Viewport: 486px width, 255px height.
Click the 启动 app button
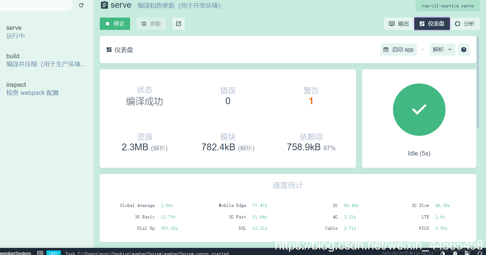coord(399,50)
